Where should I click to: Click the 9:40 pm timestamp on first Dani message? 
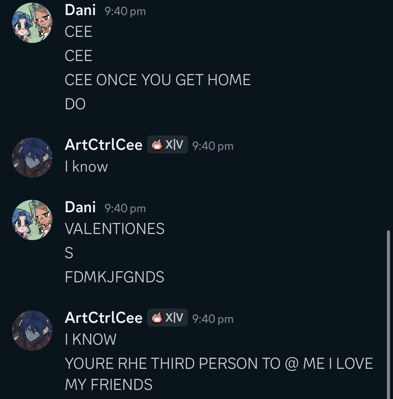[x=125, y=11]
